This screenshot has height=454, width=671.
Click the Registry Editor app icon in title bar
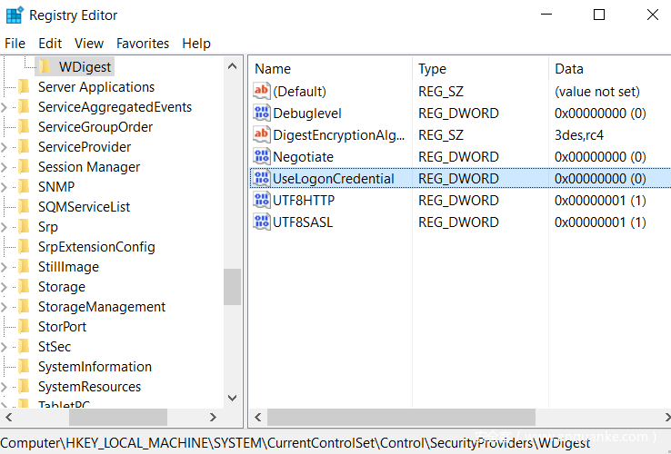coord(15,15)
